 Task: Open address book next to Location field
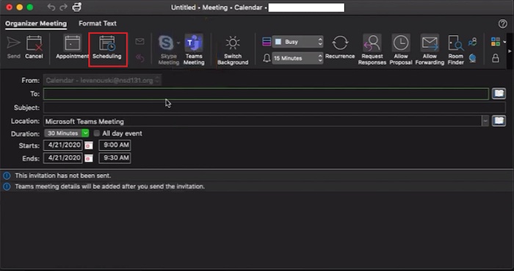tap(499, 121)
